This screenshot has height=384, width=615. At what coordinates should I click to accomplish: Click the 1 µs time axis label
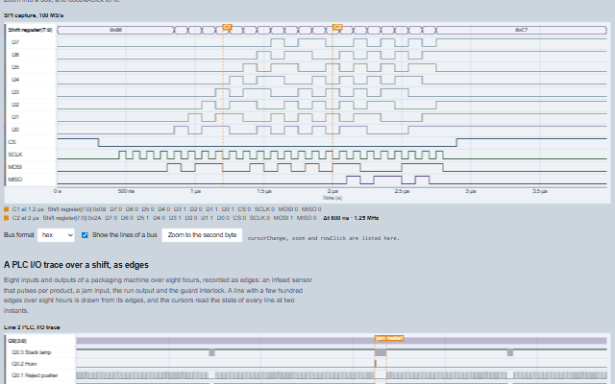point(195,191)
